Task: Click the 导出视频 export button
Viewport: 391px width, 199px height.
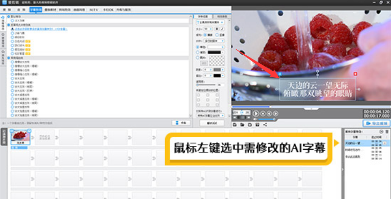Action: point(377,123)
